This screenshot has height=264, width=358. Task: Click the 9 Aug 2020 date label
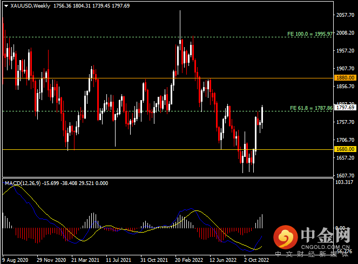(16, 259)
